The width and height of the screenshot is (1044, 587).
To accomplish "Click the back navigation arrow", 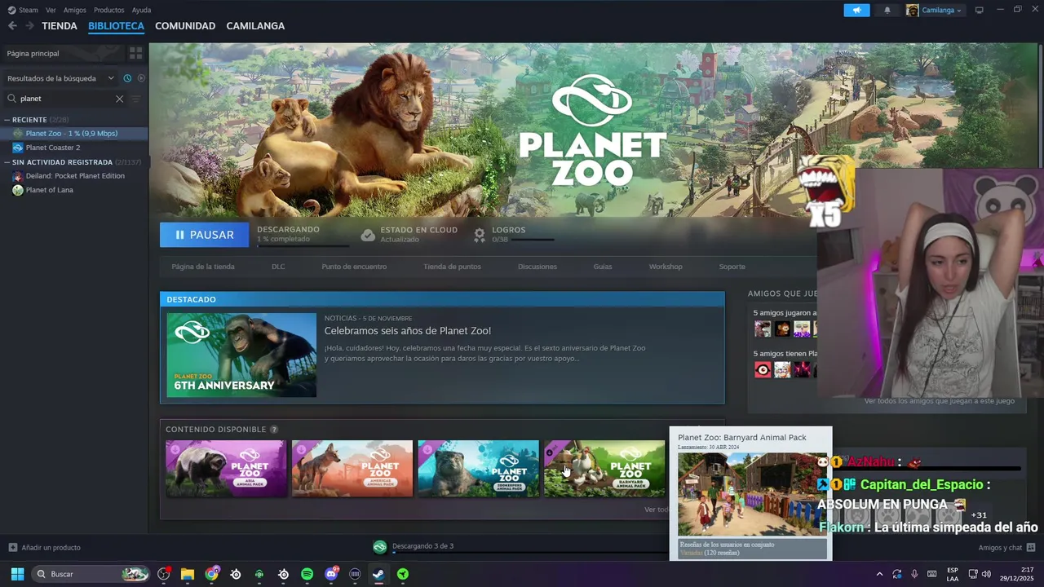I will 12,26.
